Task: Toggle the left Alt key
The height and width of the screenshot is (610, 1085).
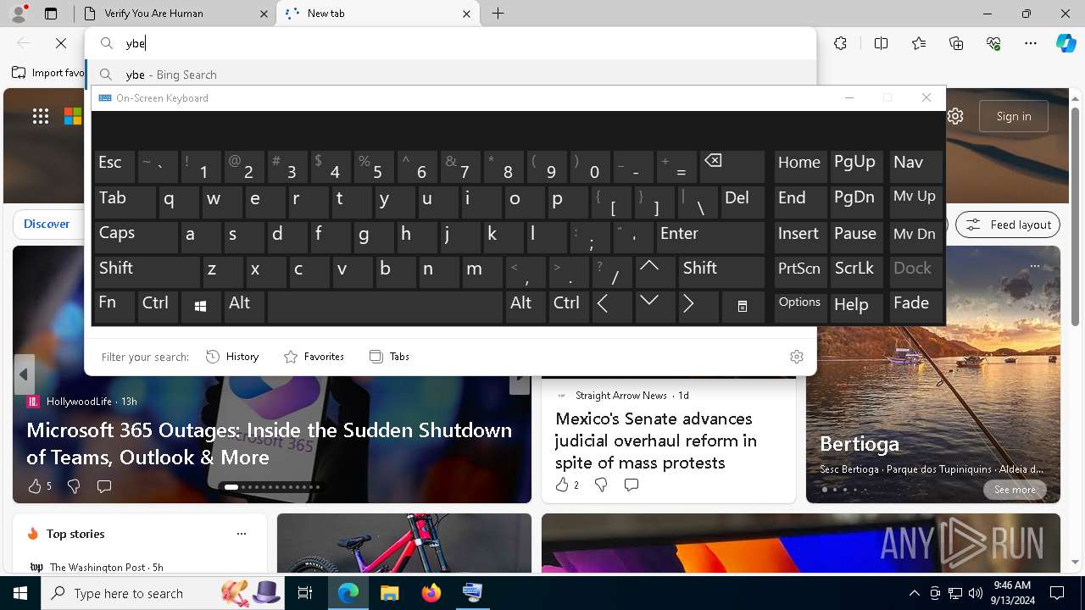Action: [244, 307]
